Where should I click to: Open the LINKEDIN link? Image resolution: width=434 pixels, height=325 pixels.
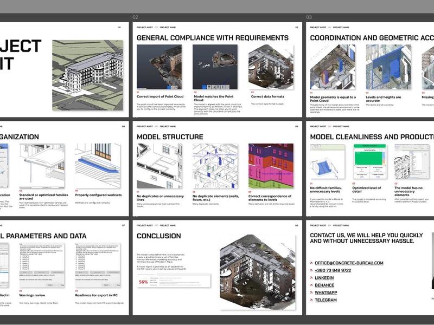click(324, 278)
